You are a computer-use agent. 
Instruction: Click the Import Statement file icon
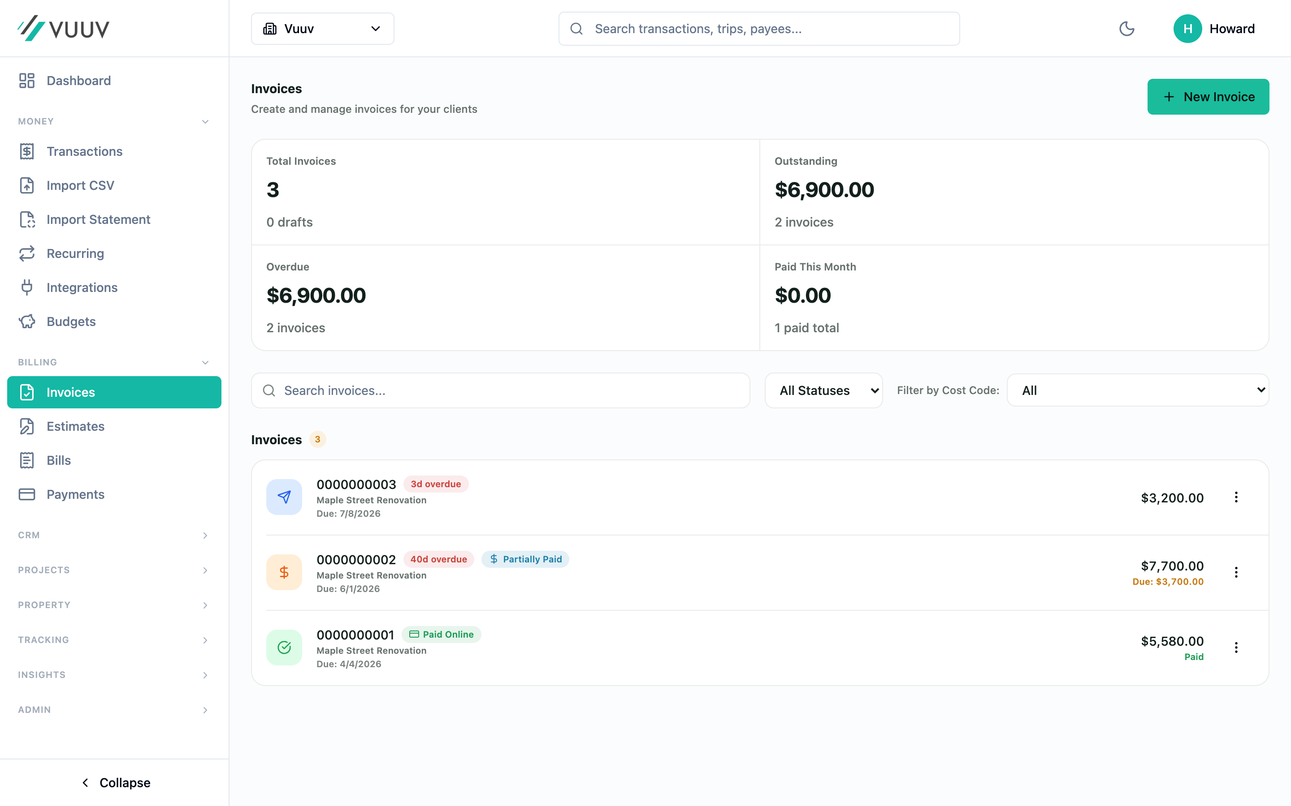click(27, 219)
